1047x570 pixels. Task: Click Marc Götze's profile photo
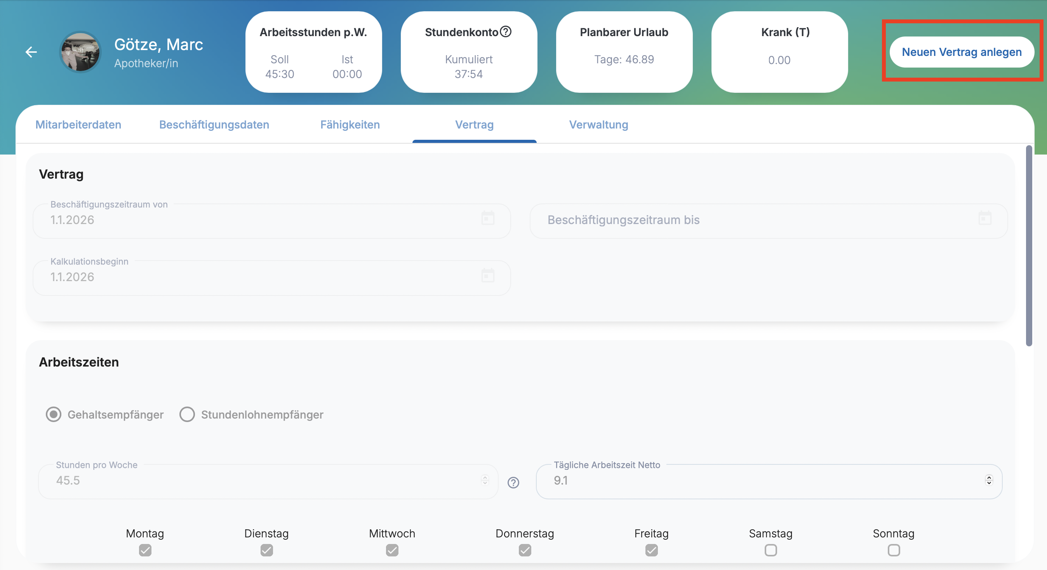[80, 52]
